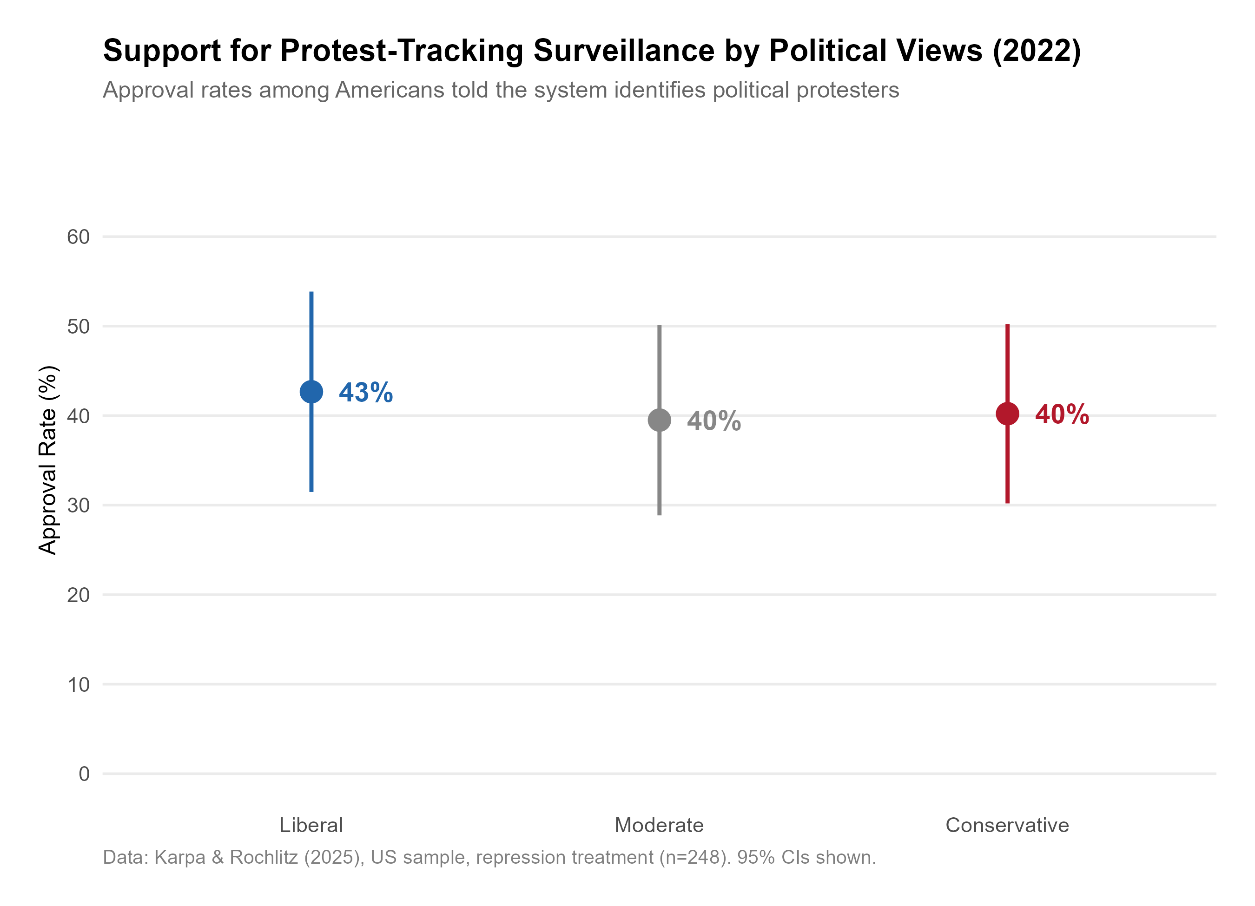Select the blue 43% value label
The height and width of the screenshot is (906, 1255).
pos(366,393)
